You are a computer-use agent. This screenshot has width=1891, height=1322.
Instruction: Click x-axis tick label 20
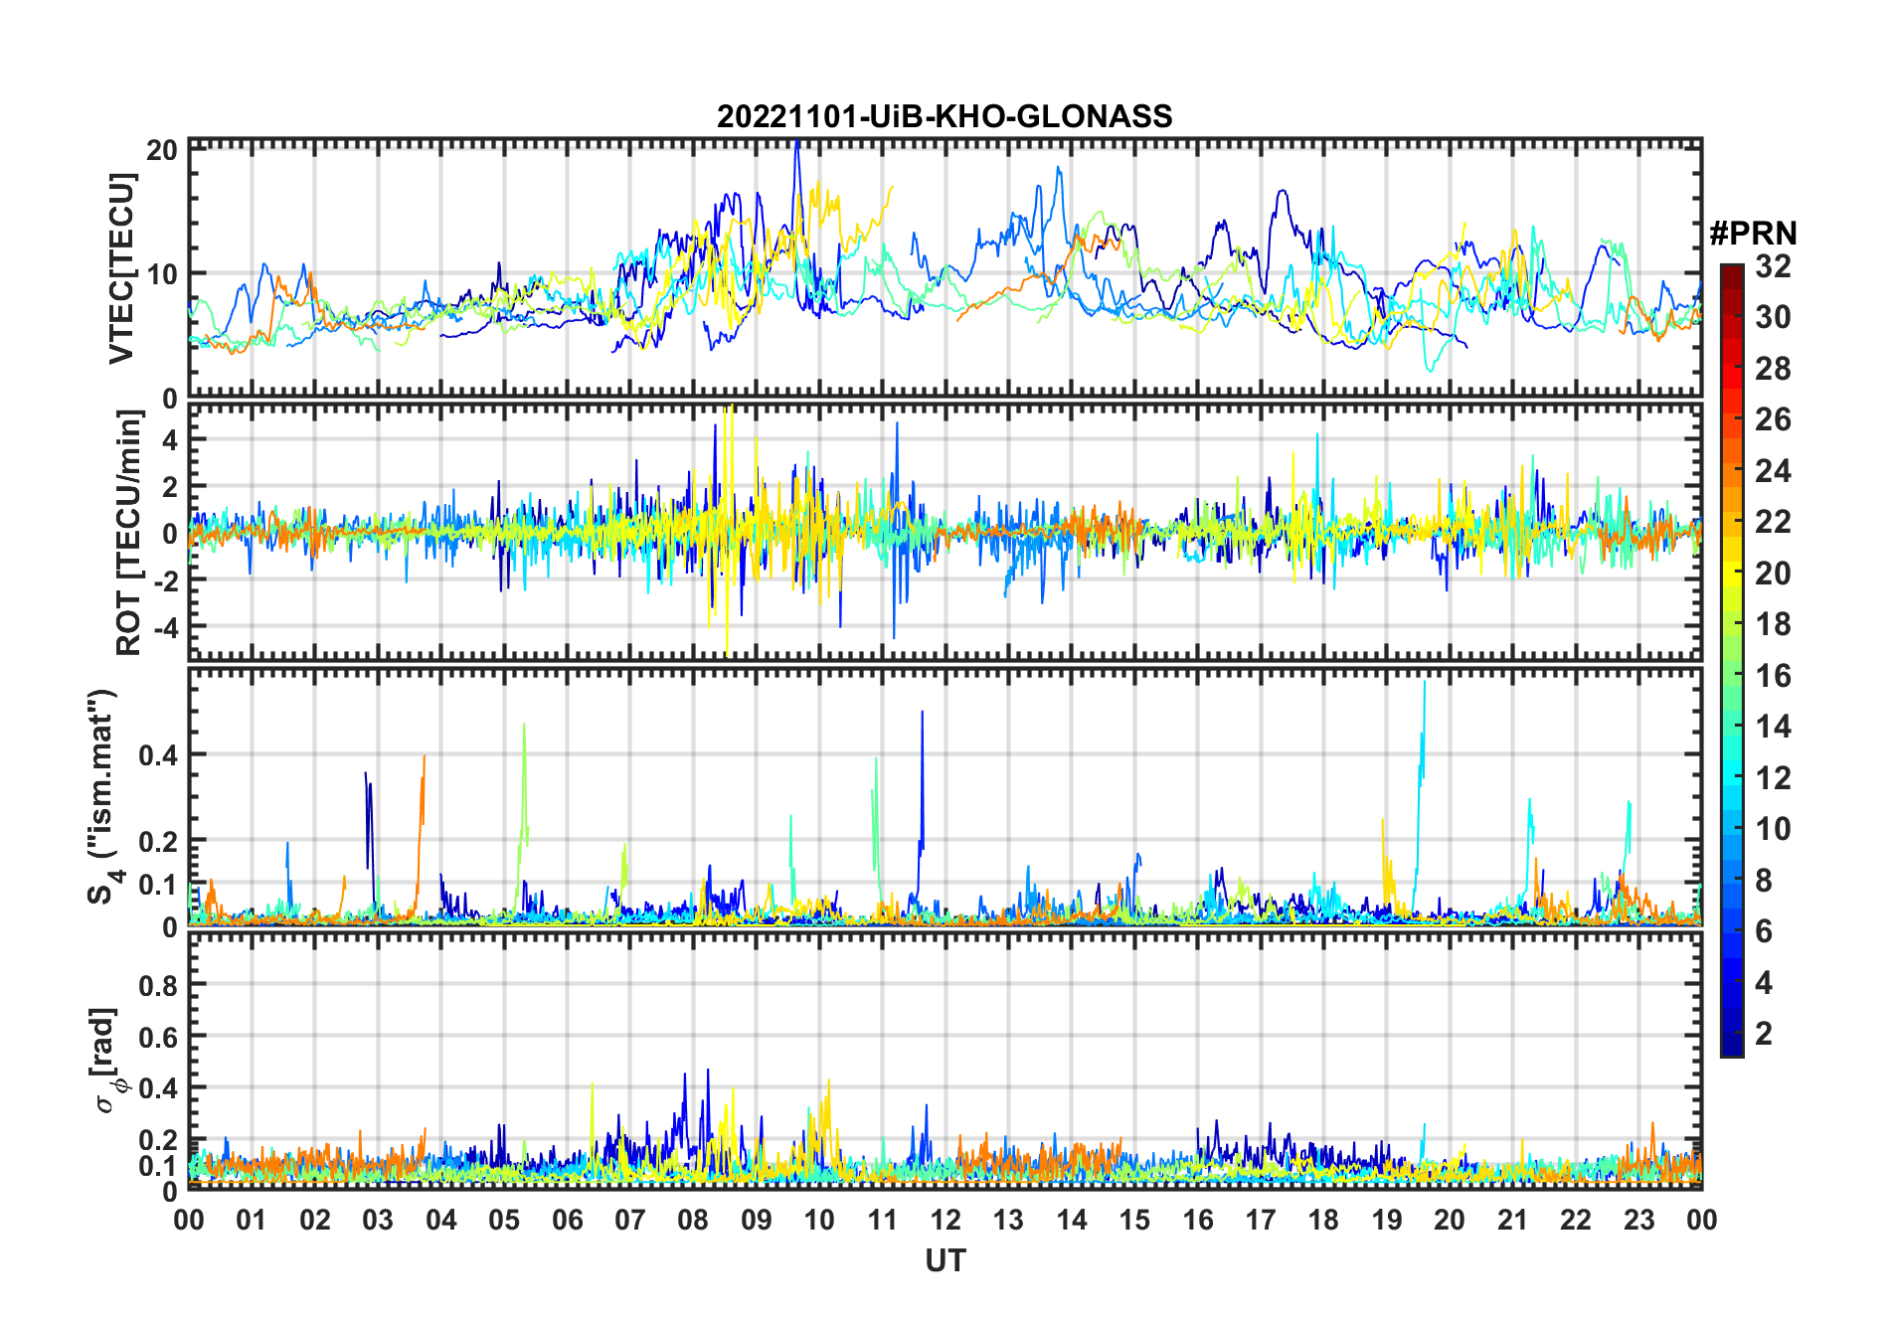(1450, 1220)
